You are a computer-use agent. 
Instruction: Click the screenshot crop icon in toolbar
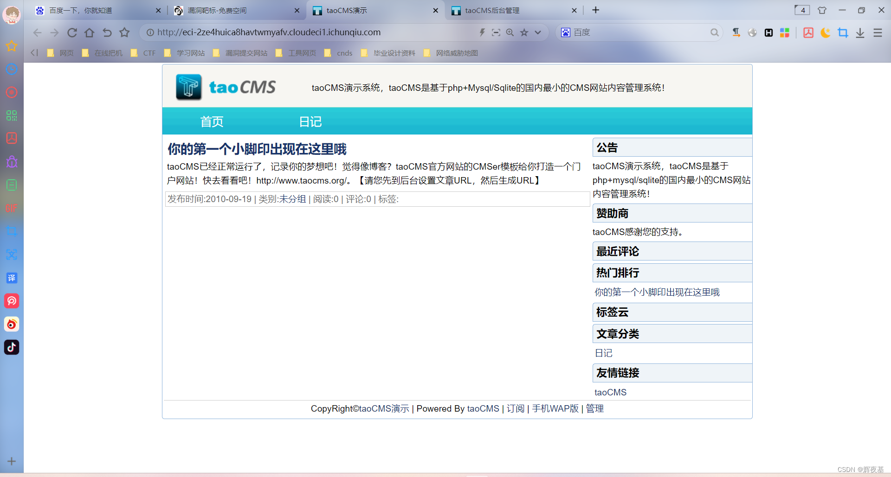point(843,32)
